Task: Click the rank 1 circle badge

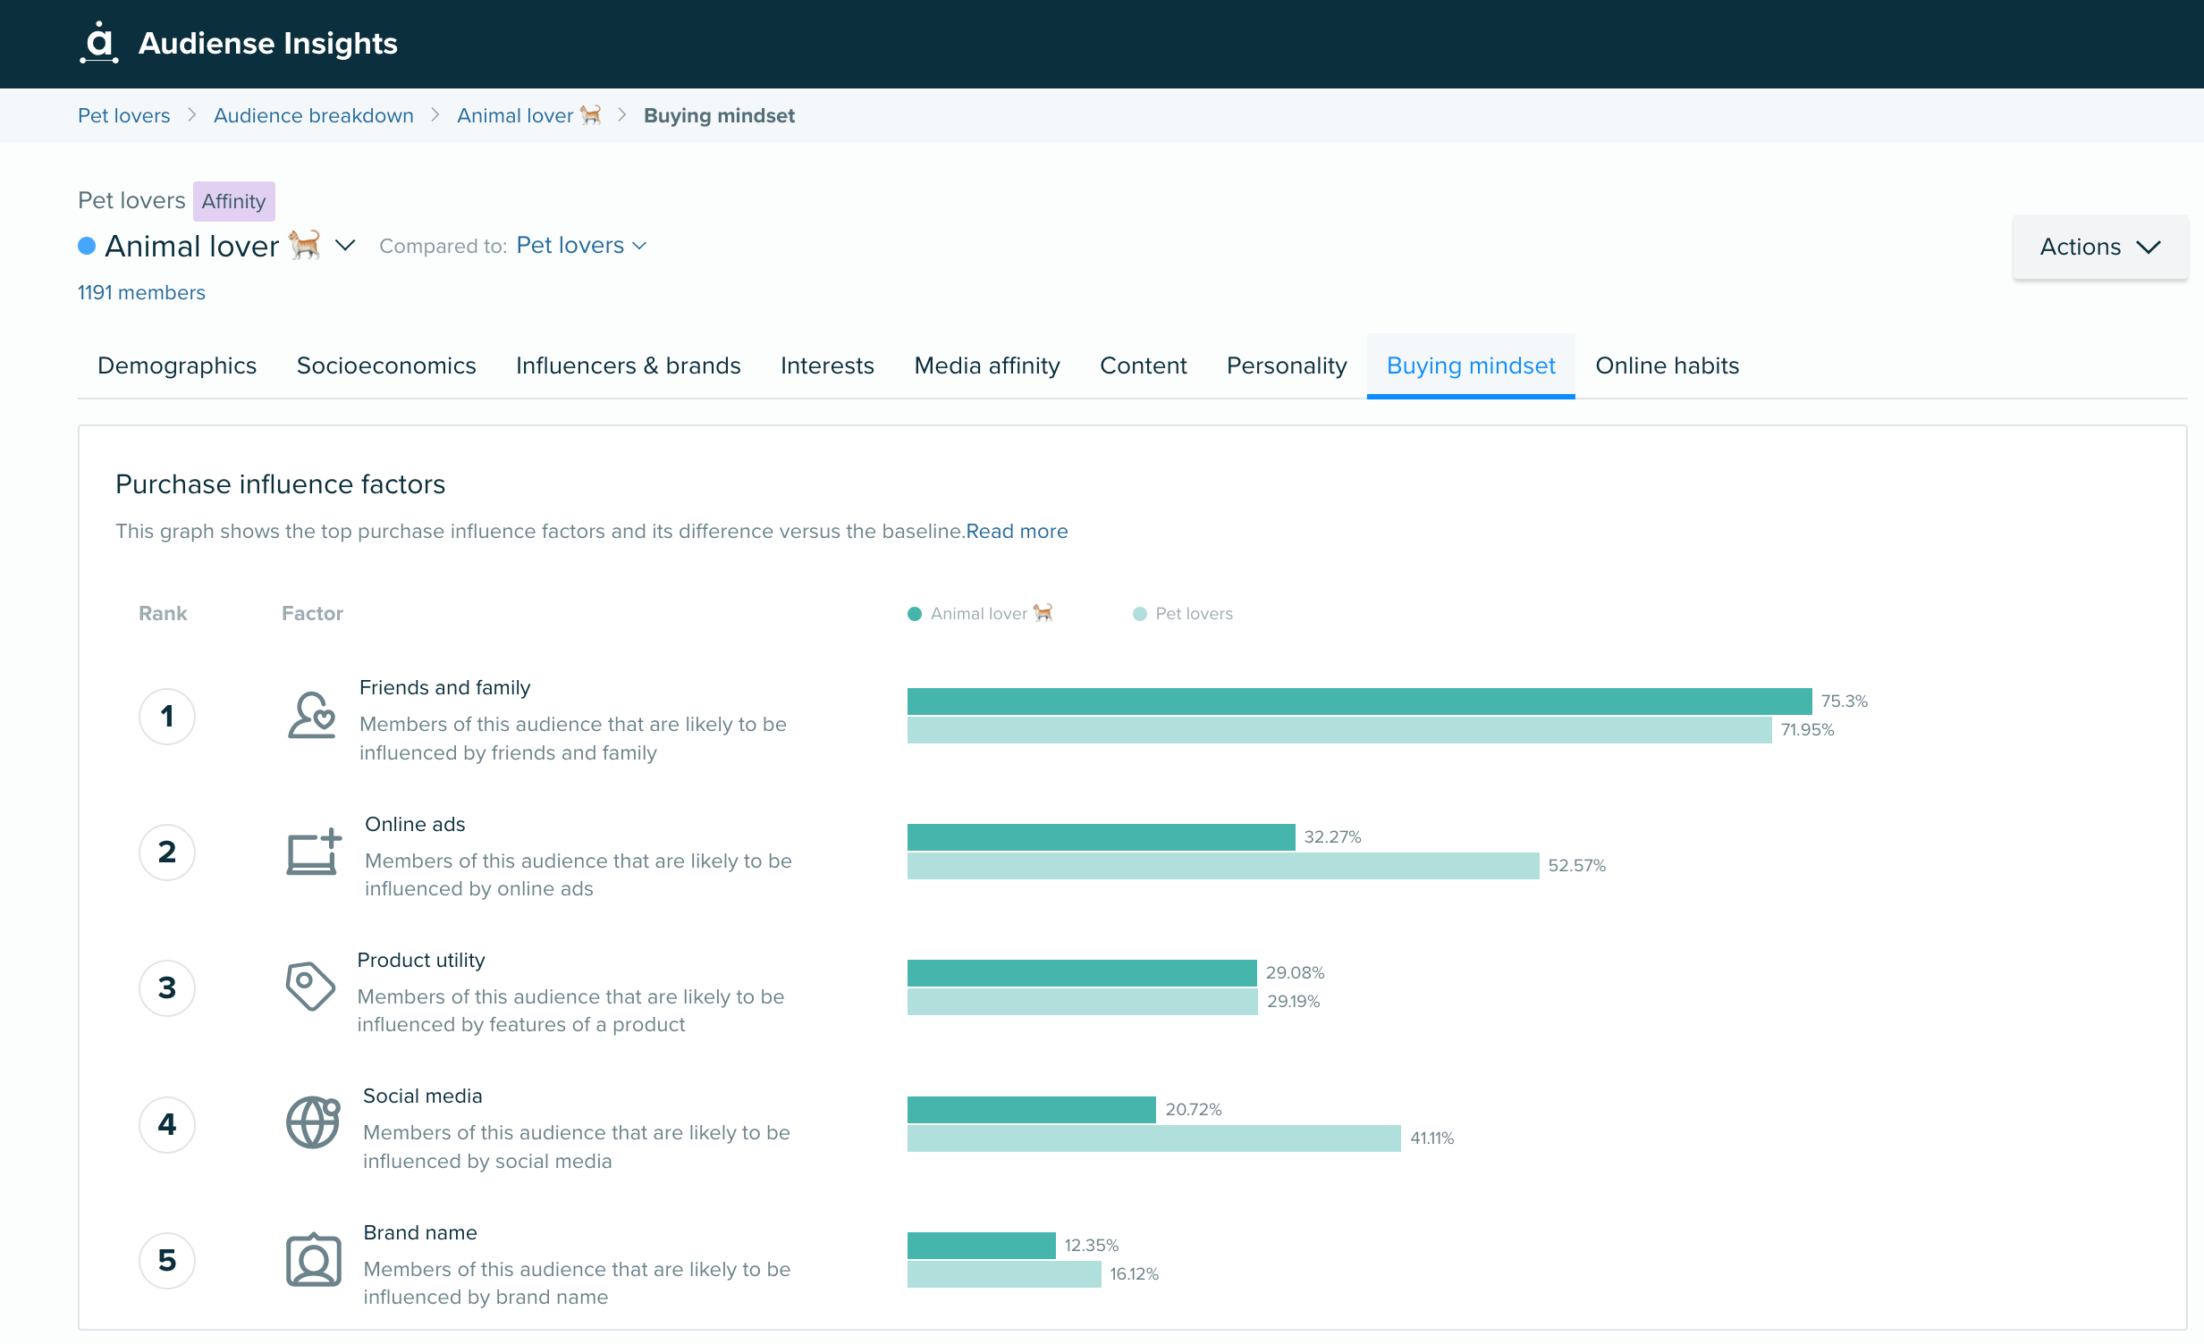Action: coord(166,716)
